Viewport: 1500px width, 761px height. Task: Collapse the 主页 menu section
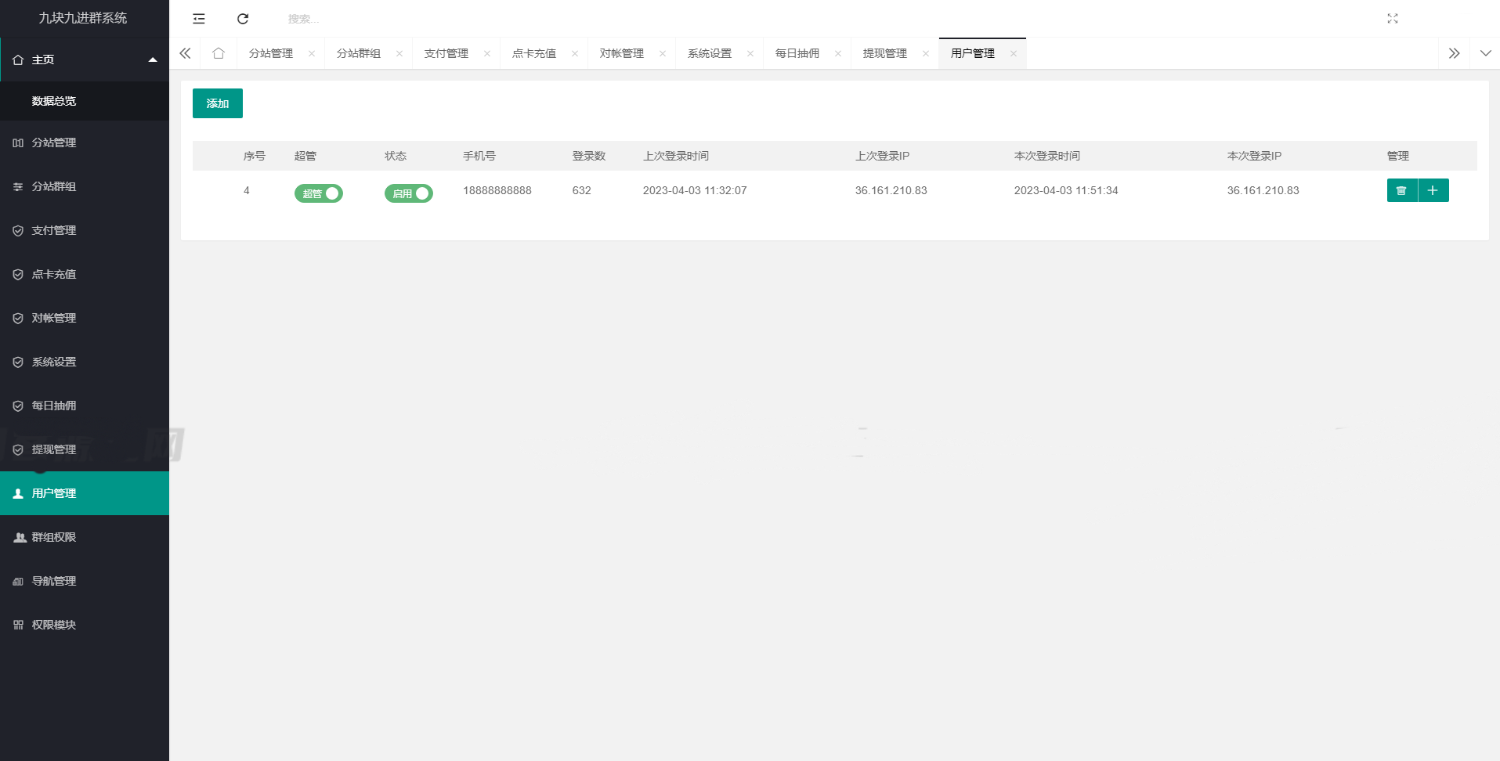pyautogui.click(x=154, y=60)
